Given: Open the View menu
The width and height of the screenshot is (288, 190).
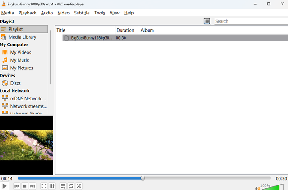Looking at the screenshot, I should click(114, 13).
